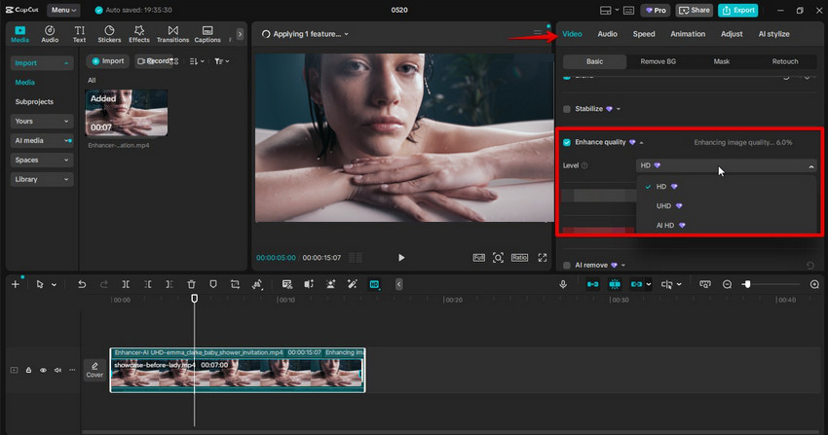Viewport: 828px width, 435px height.
Task: Enable the AI remove checkbox
Action: 567,266
